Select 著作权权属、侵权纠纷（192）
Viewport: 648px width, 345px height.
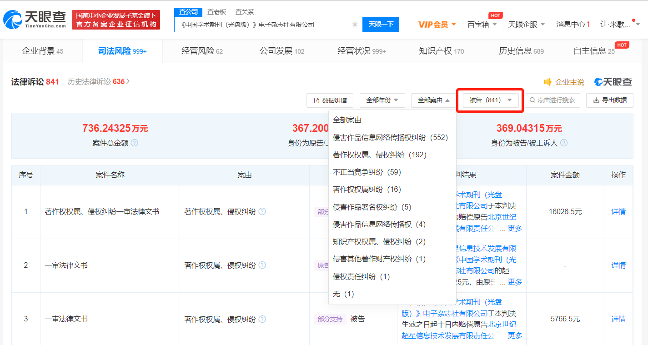(x=392, y=155)
